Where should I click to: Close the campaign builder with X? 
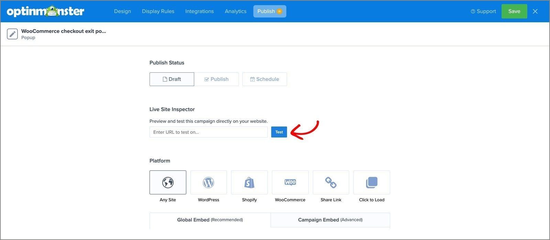535,11
